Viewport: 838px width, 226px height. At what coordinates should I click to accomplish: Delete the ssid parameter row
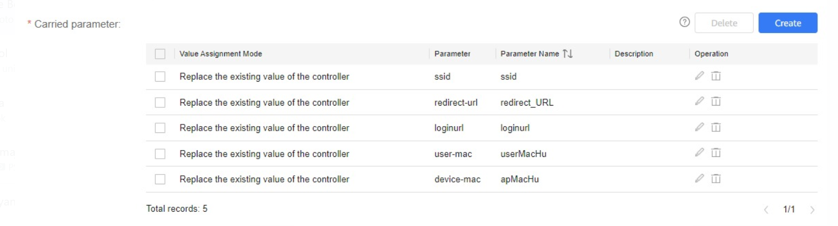(x=716, y=76)
